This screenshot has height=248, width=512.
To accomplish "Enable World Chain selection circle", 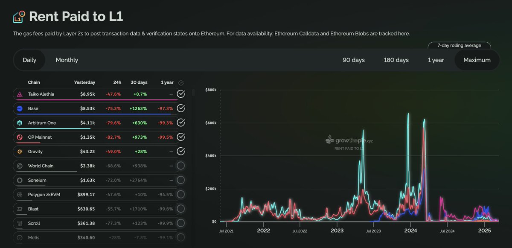I will click(x=181, y=166).
